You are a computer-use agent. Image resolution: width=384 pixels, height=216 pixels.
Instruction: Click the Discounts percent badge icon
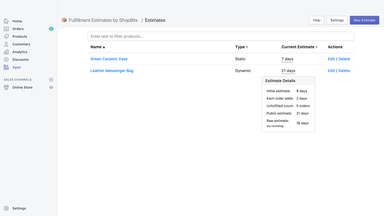tap(6, 59)
